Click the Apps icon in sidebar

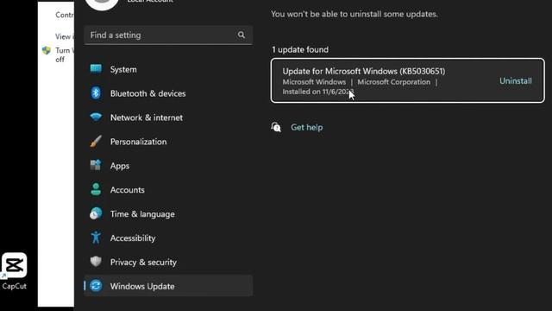96,165
